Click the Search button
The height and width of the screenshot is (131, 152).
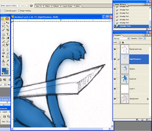coord(23,6)
